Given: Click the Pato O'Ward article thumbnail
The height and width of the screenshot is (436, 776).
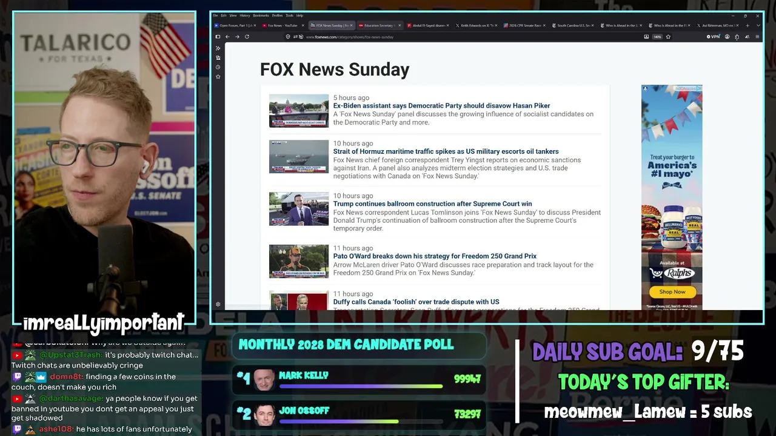Looking at the screenshot, I should coord(299,261).
